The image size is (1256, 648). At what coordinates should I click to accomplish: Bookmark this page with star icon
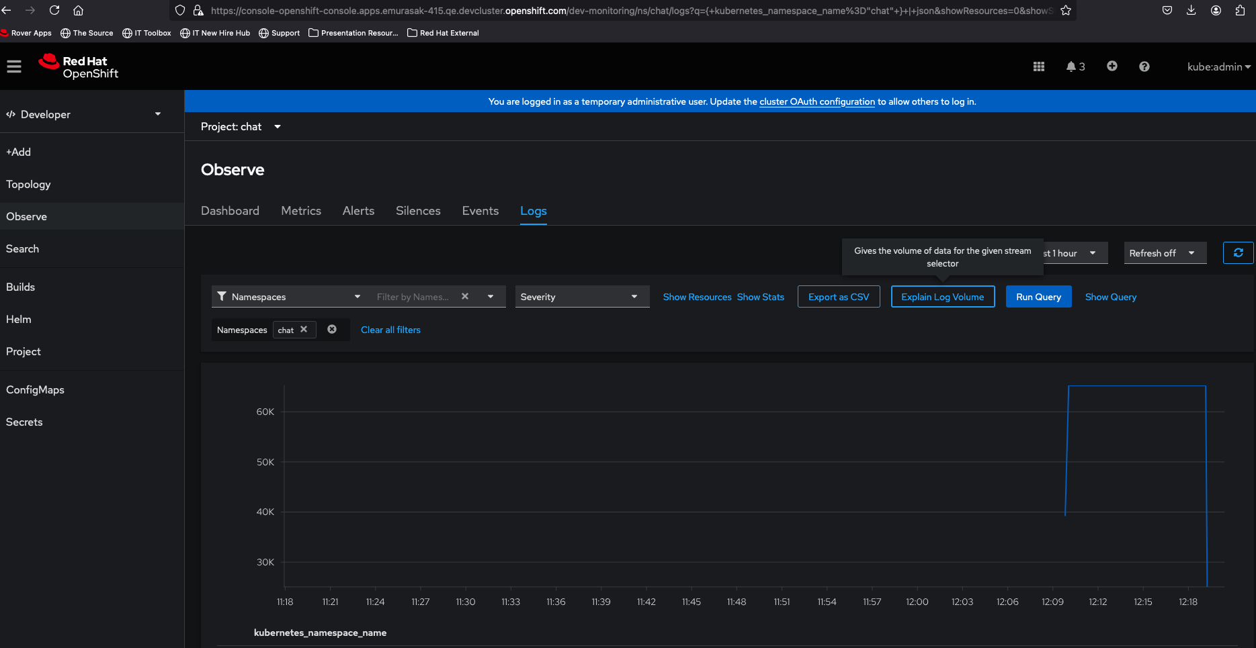[1066, 11]
